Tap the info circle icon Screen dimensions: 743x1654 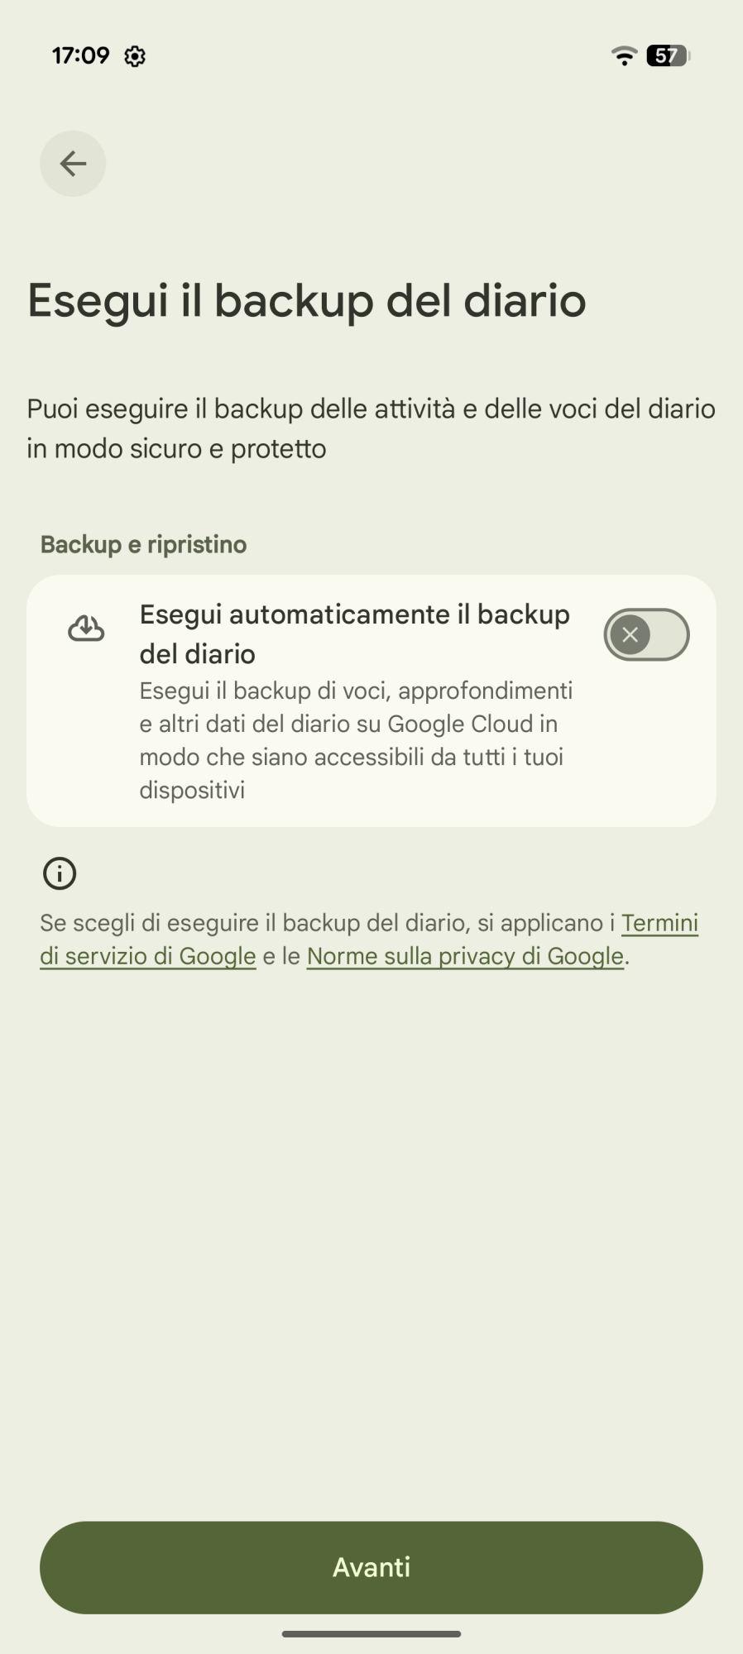[60, 873]
